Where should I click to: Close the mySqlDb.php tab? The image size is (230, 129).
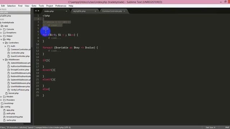95,11
